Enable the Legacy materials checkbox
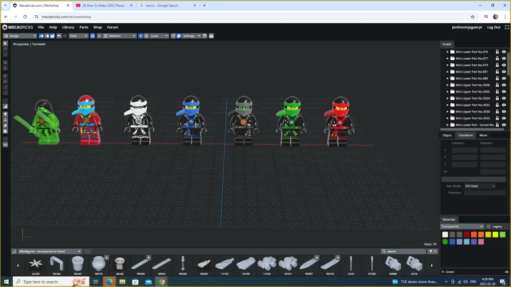 tap(489, 226)
